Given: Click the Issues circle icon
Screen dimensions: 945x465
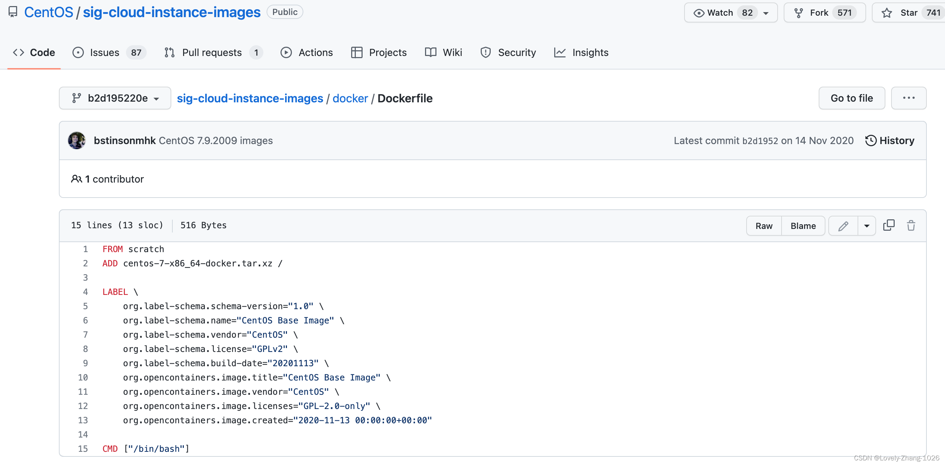Looking at the screenshot, I should (x=78, y=52).
